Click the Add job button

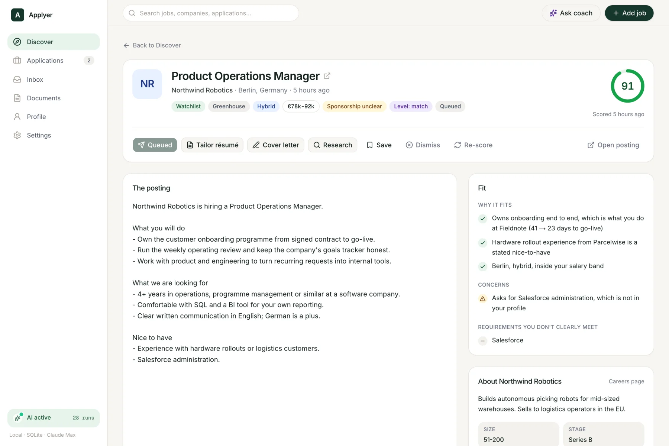coord(629,13)
